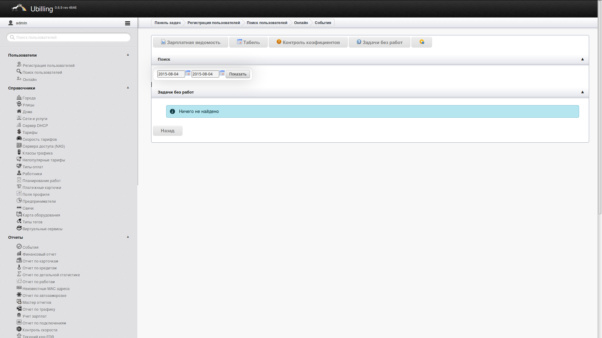Open the hamburger menu beside admin

coord(127,23)
